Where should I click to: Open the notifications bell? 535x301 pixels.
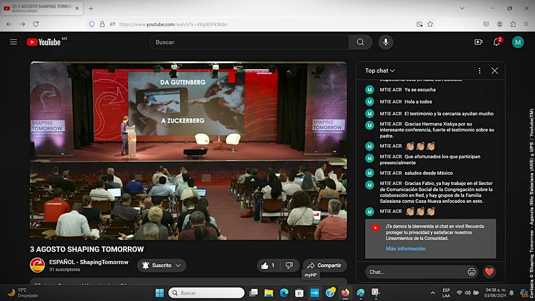click(x=497, y=42)
